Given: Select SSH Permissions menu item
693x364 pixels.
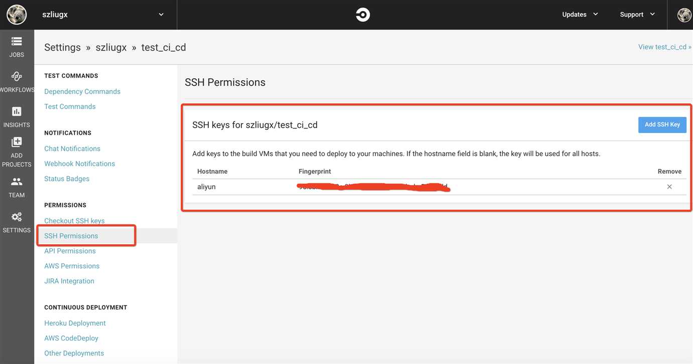Looking at the screenshot, I should coord(71,236).
